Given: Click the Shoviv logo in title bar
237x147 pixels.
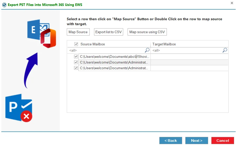Looking at the screenshot, I should click(x=4, y=5).
